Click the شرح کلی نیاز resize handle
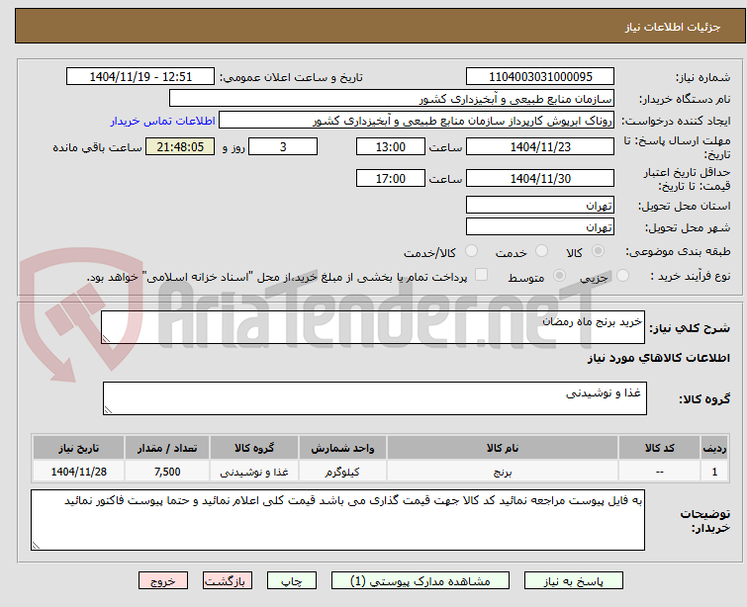Screen dimensions: 747x607 [x=106, y=339]
